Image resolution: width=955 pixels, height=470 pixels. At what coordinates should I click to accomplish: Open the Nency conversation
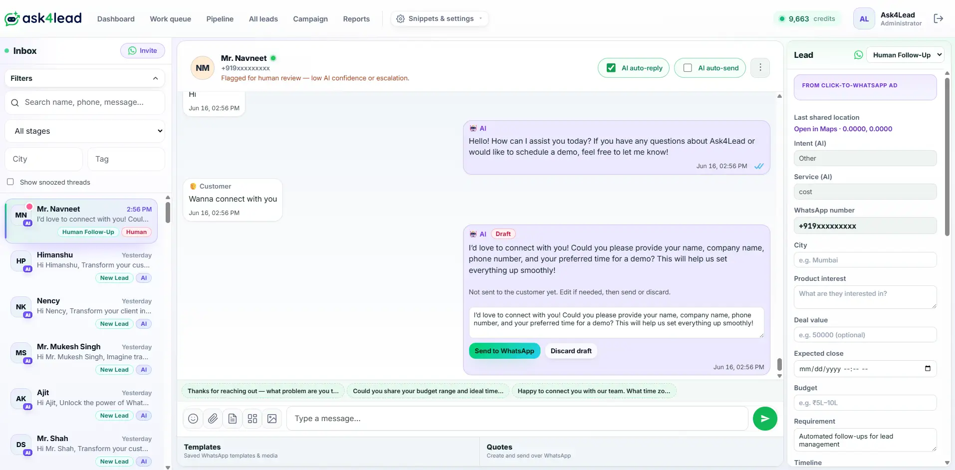coord(81,313)
